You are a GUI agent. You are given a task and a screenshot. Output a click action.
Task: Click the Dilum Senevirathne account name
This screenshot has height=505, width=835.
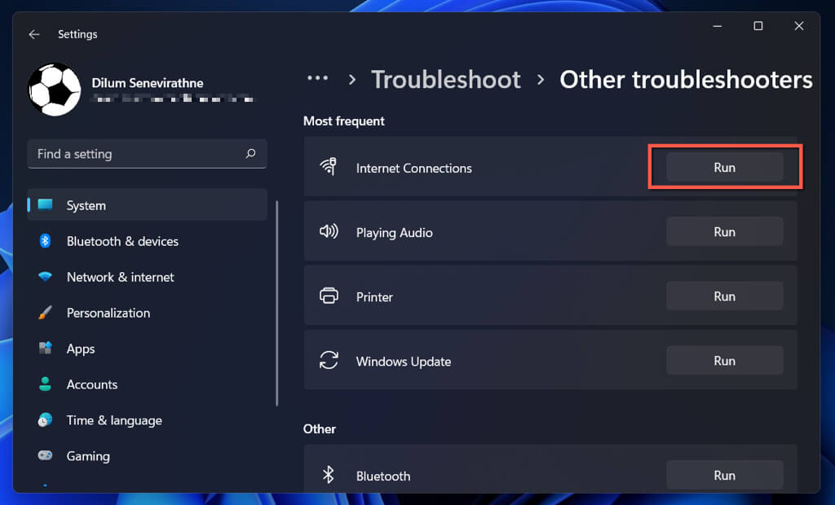[148, 83]
